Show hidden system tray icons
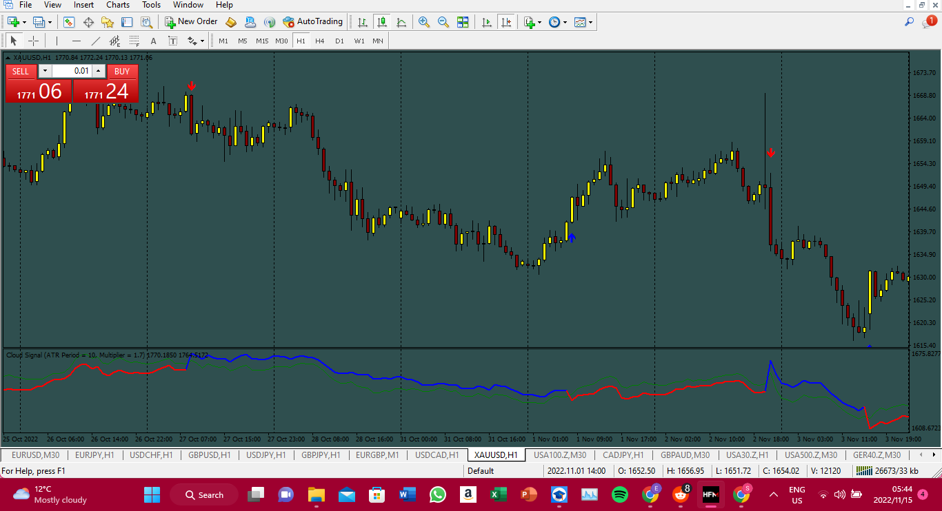The image size is (942, 511). pos(774,494)
